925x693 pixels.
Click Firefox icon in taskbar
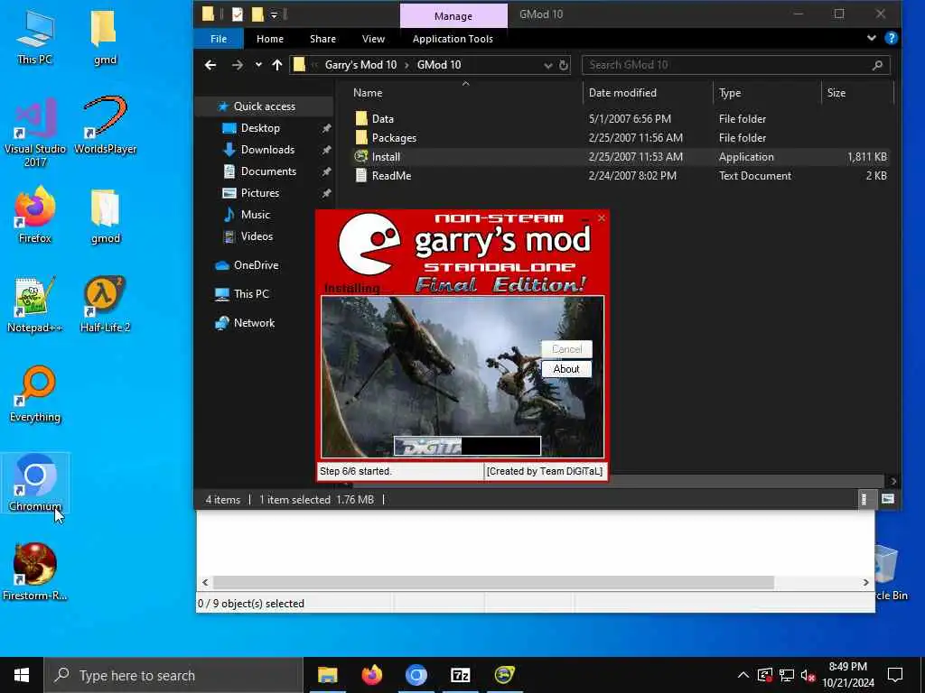click(x=371, y=675)
